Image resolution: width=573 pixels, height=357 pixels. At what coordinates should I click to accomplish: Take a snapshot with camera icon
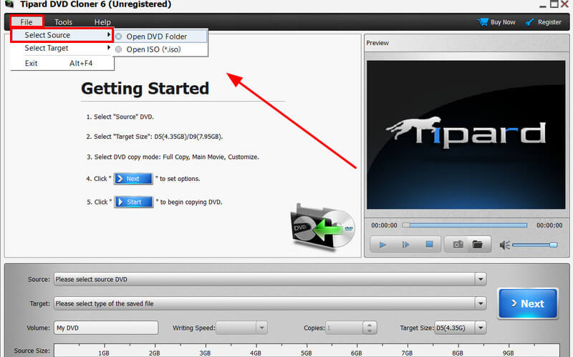click(x=458, y=244)
